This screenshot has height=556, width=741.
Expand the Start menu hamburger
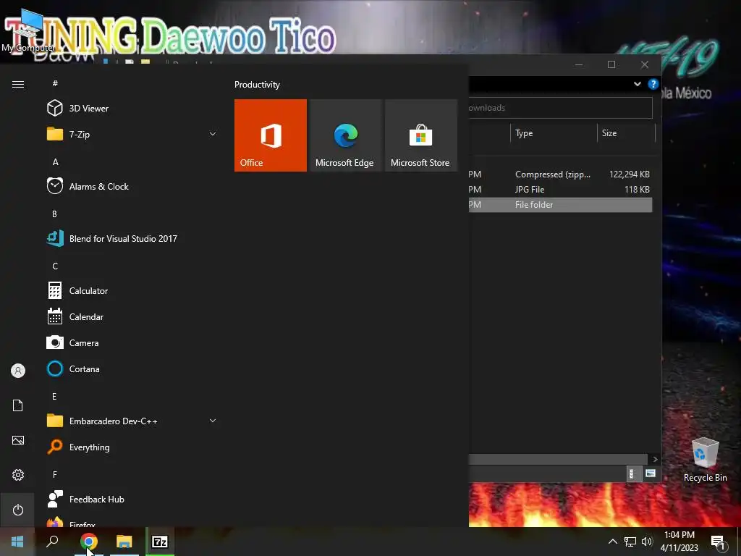[18, 84]
